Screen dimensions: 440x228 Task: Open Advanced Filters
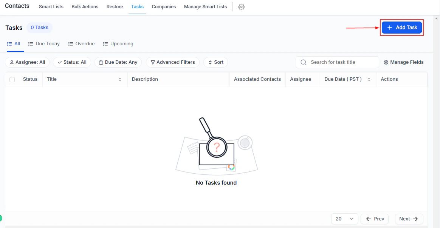click(173, 62)
